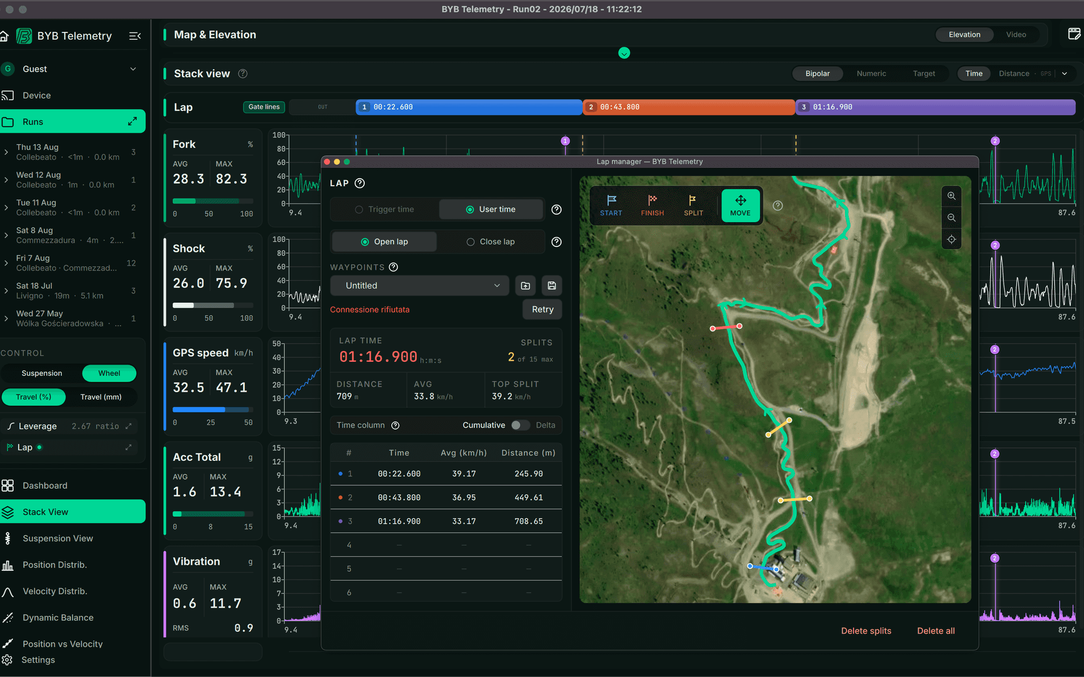Open Dynamic Balance view

pyautogui.click(x=57, y=617)
